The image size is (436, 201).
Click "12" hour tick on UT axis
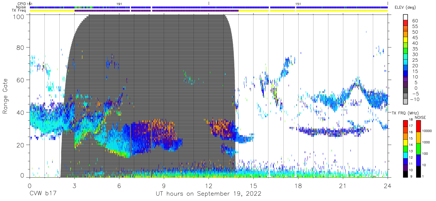click(x=208, y=185)
